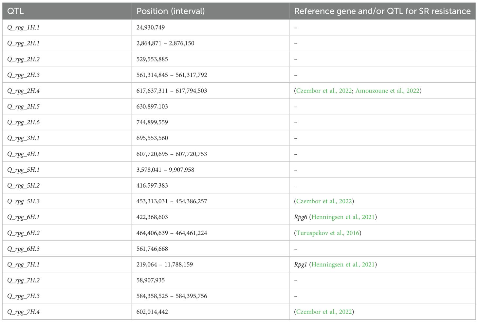
Task: Open Czembor et al., 2022 link in Q_rpg_7H.4 row
Action: [x=324, y=312]
